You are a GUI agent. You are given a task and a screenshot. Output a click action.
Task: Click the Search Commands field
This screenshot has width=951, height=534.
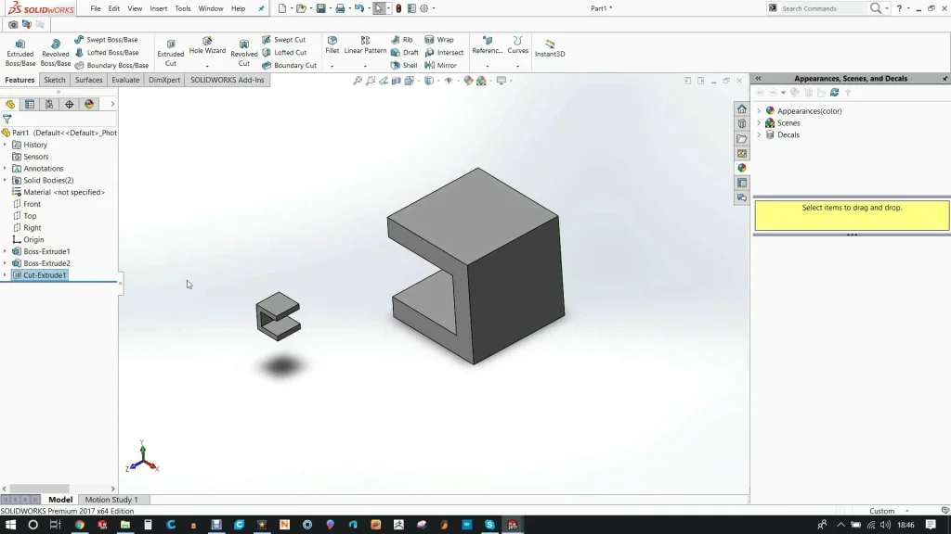[822, 8]
